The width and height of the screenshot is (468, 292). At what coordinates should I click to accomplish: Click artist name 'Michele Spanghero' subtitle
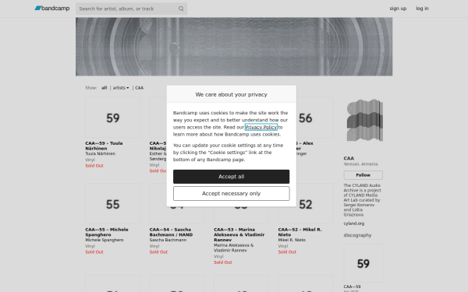tap(105, 240)
